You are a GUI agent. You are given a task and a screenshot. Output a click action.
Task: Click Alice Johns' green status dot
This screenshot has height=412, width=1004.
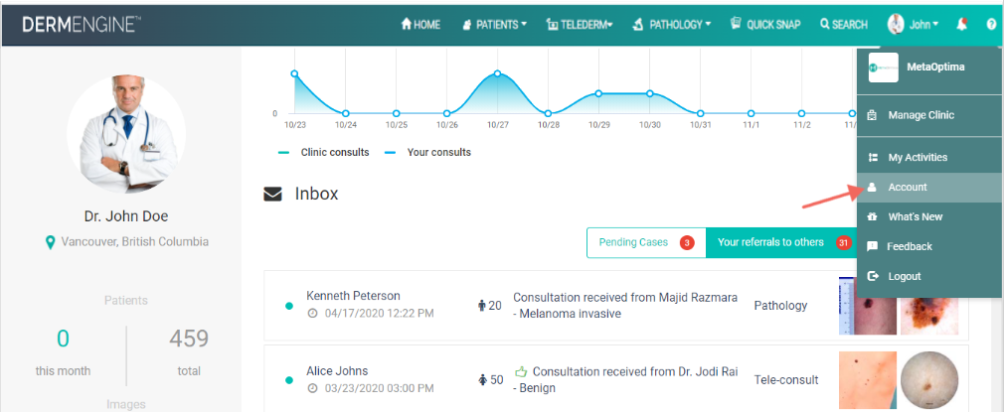pyautogui.click(x=289, y=380)
